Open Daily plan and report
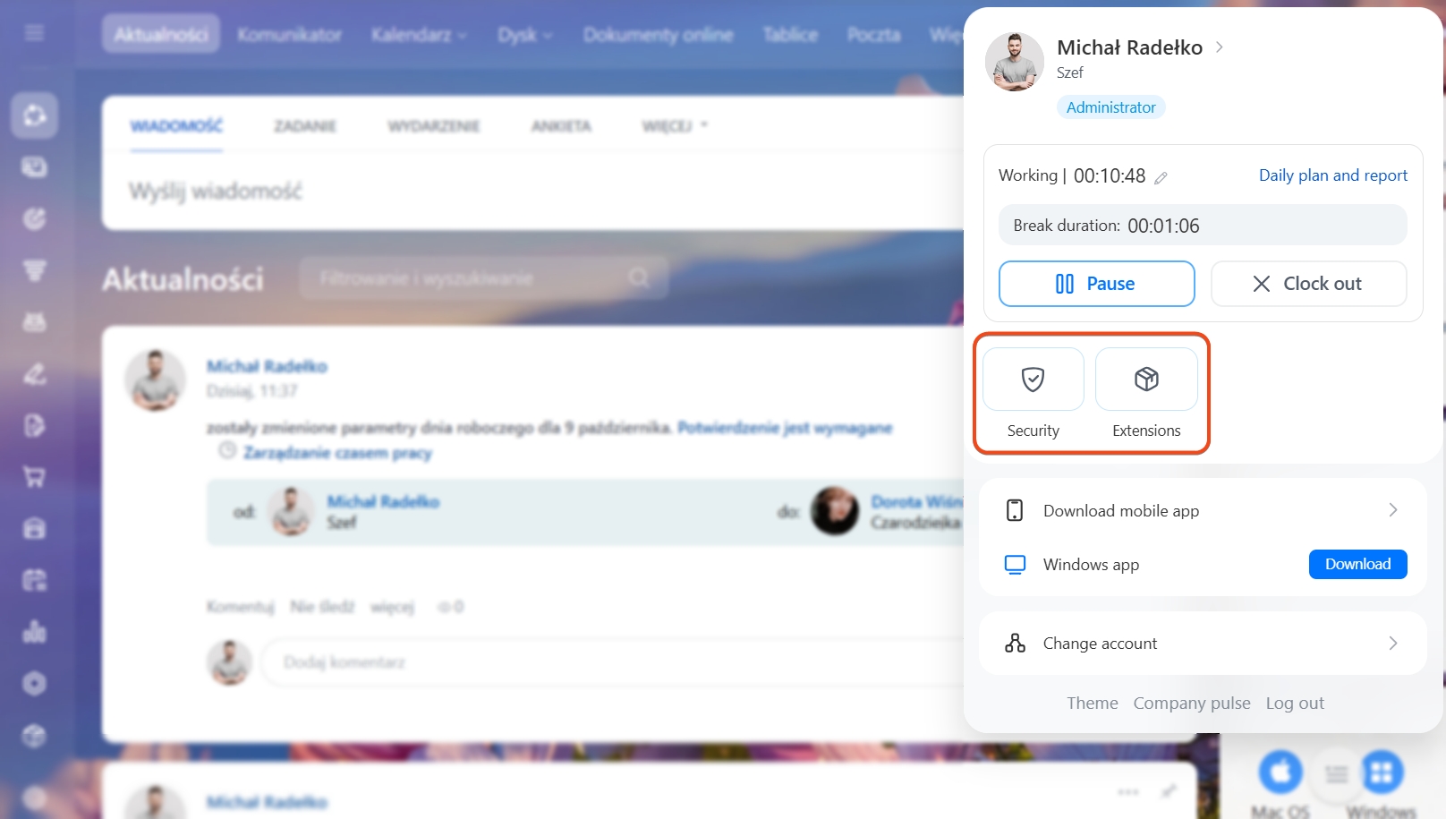This screenshot has width=1446, height=819. (1332, 175)
